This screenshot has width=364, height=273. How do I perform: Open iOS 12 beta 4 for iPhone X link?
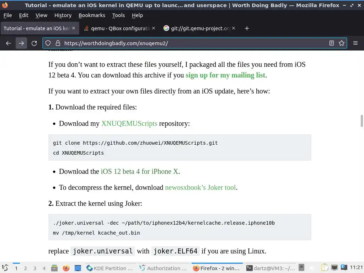[x=139, y=172]
